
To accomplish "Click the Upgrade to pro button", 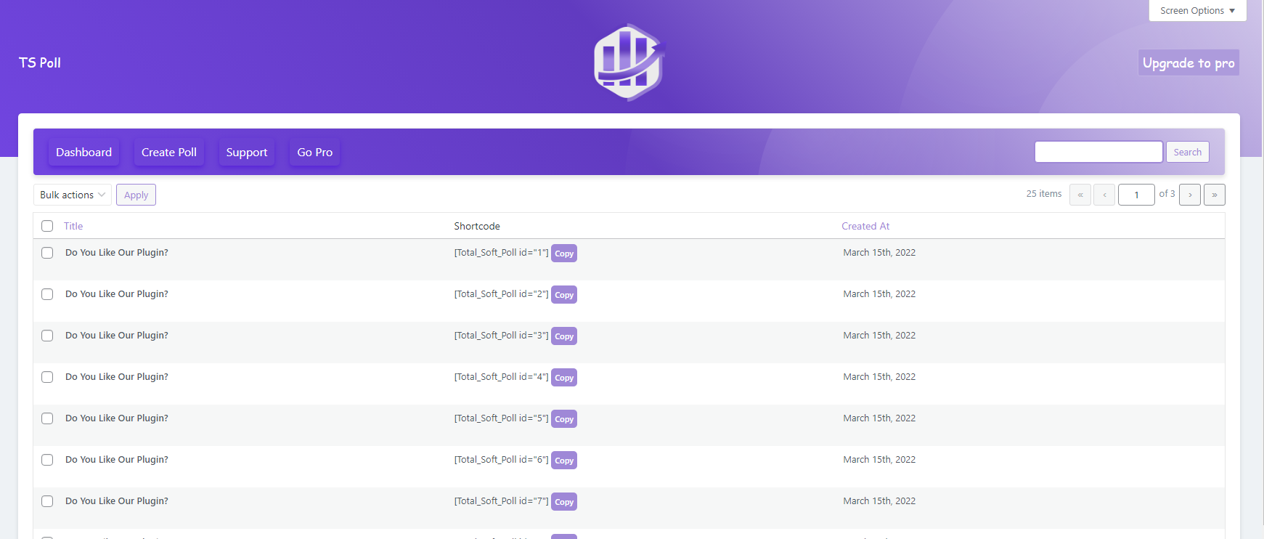I will pos(1188,62).
